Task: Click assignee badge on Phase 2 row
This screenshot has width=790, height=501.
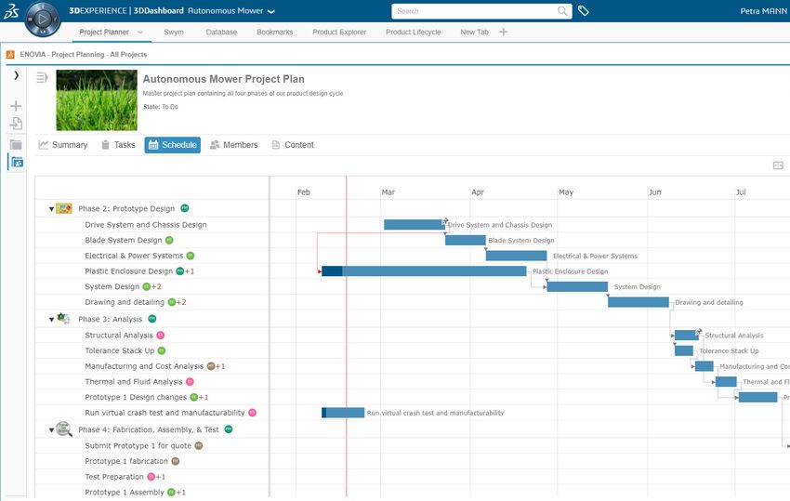Action: click(184, 207)
